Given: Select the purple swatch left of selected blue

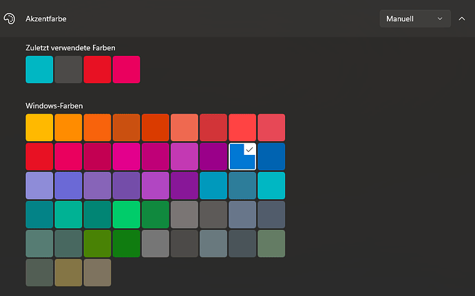Looking at the screenshot, I should (x=213, y=157).
